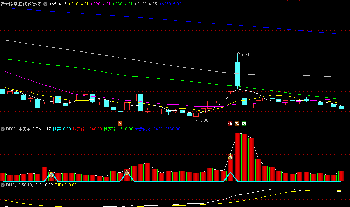
Task: Click the 预警: 0.00 value
Action: pos(62,129)
